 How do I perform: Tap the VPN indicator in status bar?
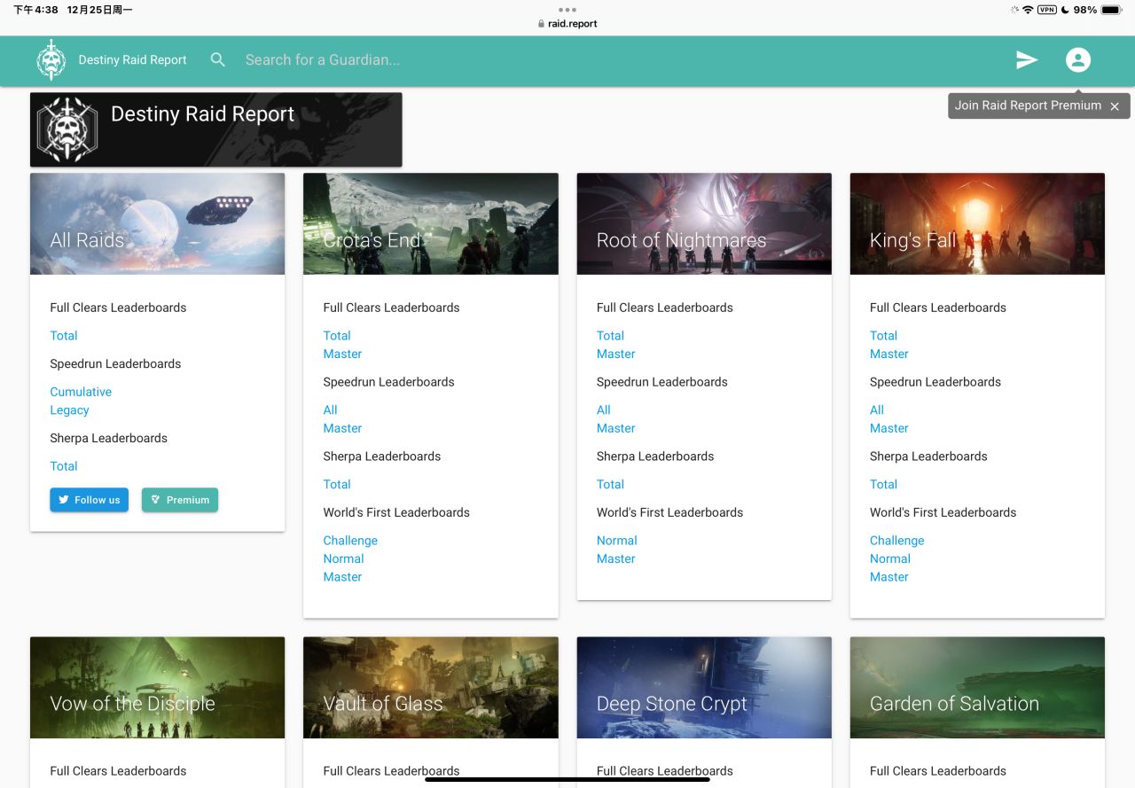point(1046,10)
